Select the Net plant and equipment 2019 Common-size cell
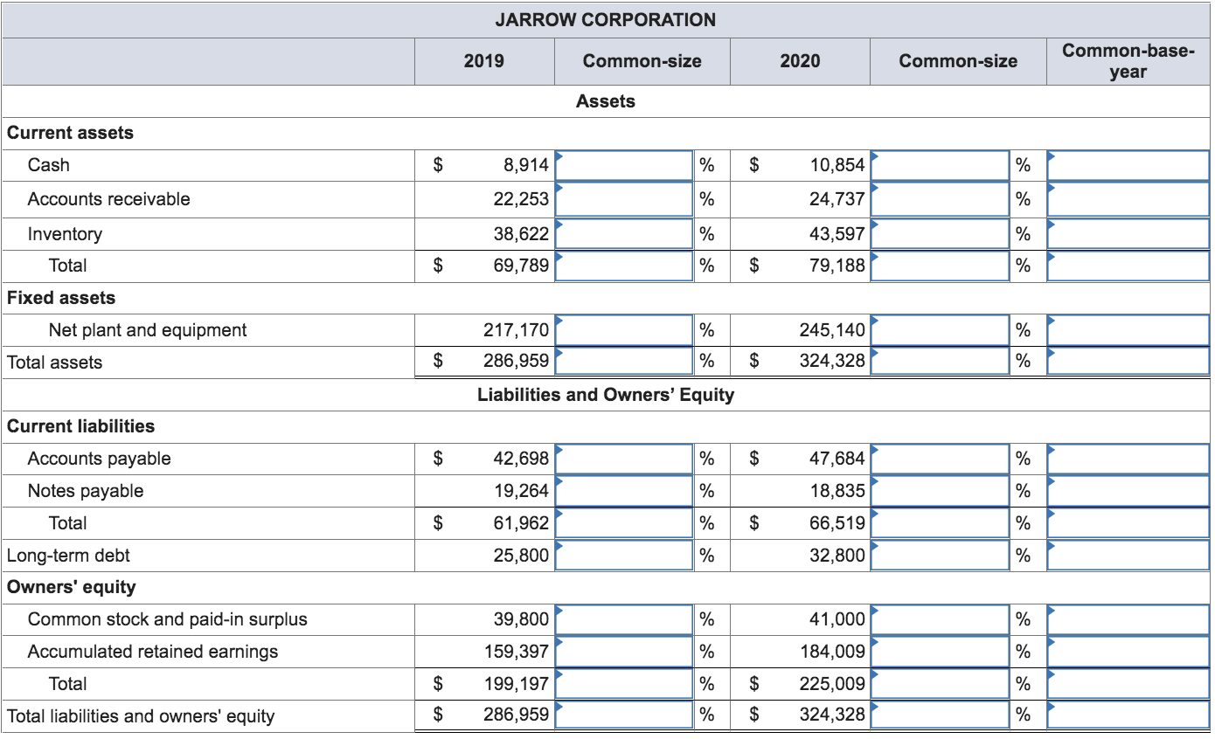This screenshot has width=1215, height=739. pyautogui.click(x=624, y=330)
